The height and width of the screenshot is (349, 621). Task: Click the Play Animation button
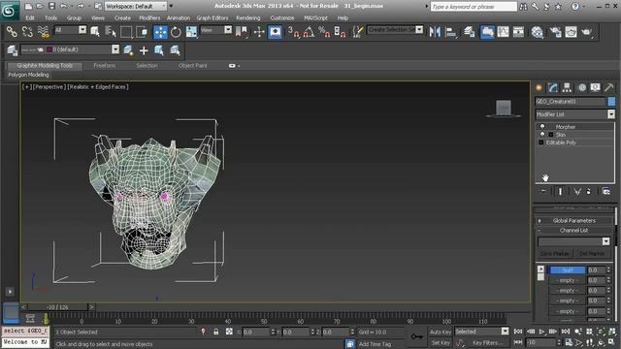coord(541,332)
